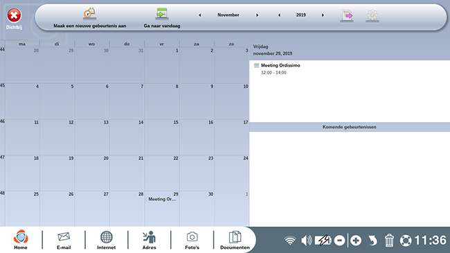Viewport: 450px width, 253px height.
Task: Select November 30 in the calendar
Action: 197,209
